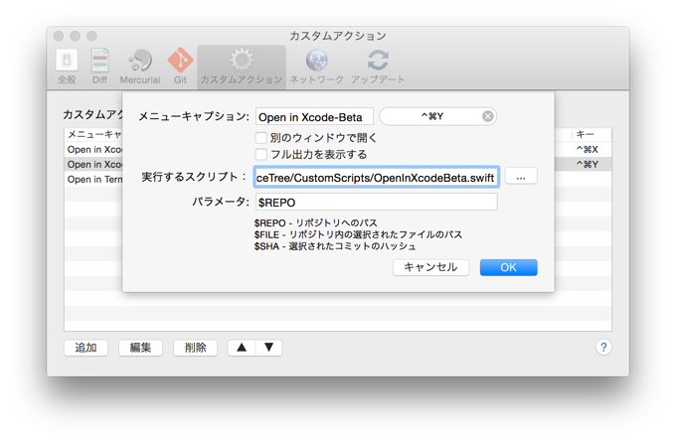This screenshot has height=443, width=676.
Task: Open the アップデート update tab
Action: tap(378, 67)
